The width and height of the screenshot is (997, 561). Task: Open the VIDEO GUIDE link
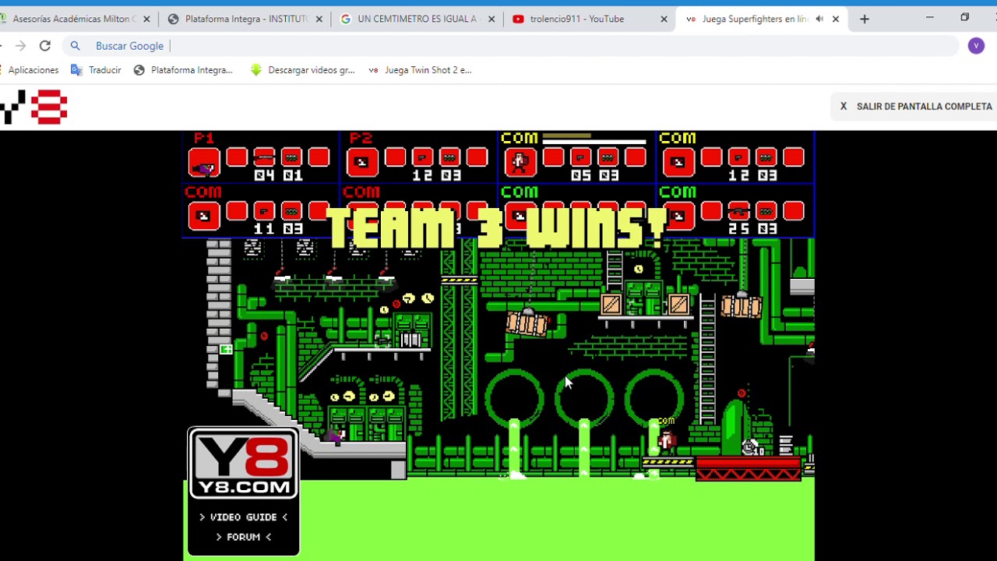[x=243, y=517]
